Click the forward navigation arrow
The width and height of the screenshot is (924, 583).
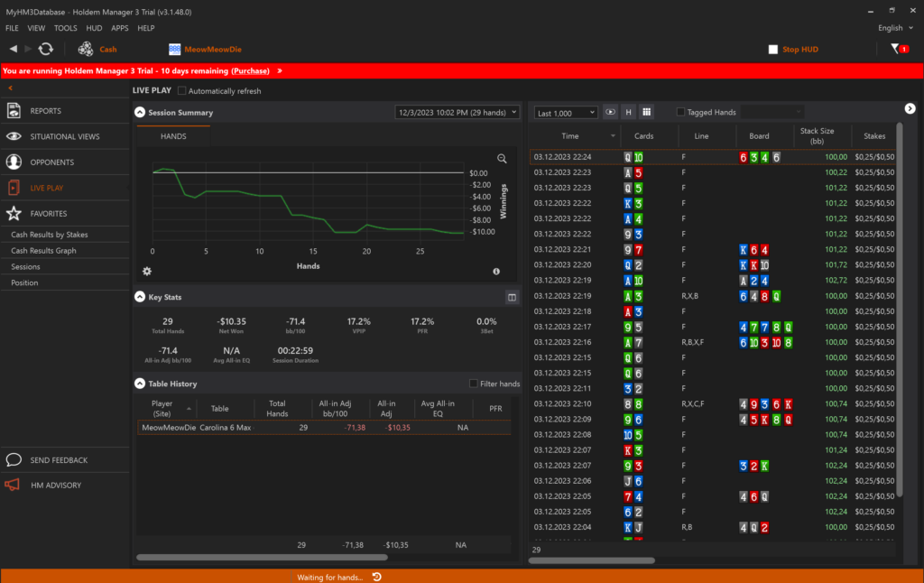28,49
